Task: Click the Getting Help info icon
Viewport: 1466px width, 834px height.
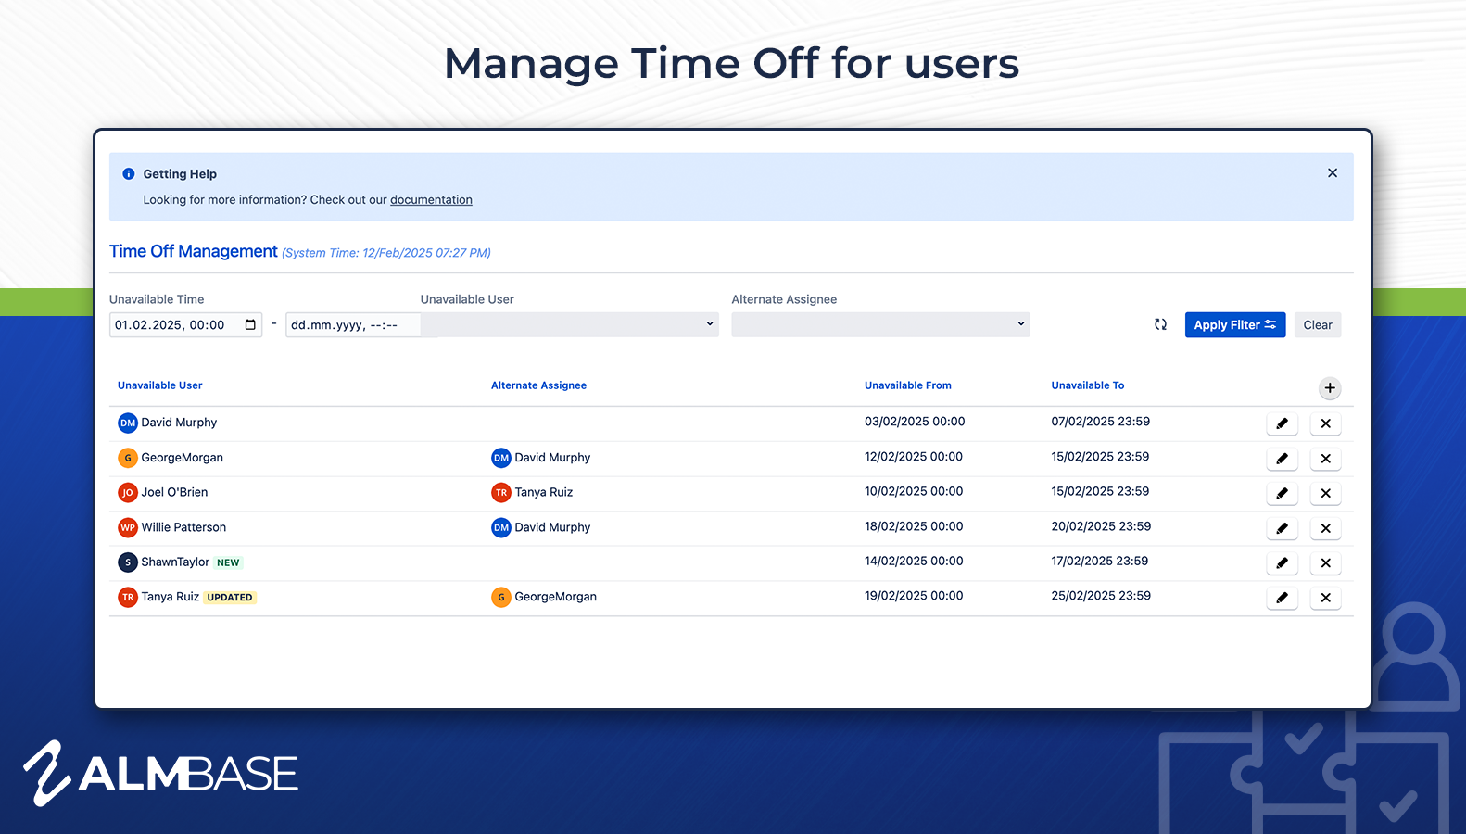Action: [x=129, y=173]
